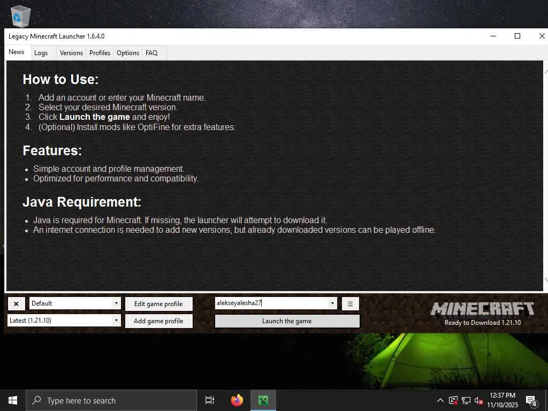Show hidden system tray icons
The width and height of the screenshot is (548, 411).
pos(440,400)
